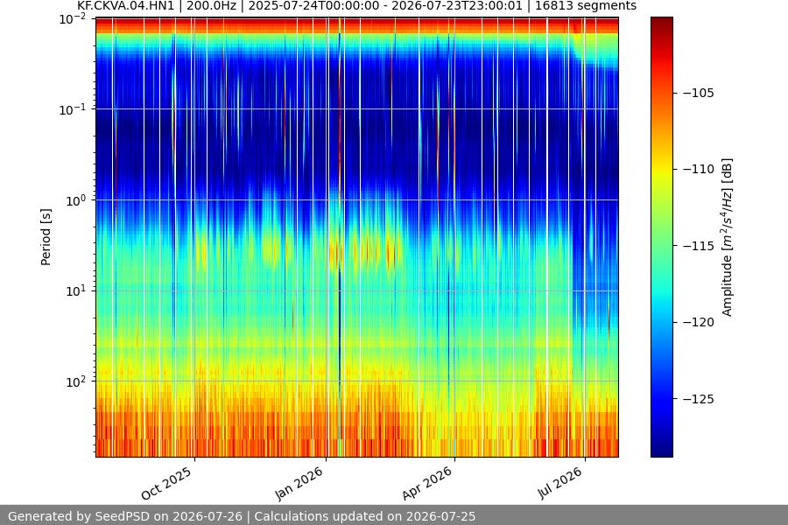
Task: Click the -120 colorbar tick label
Action: point(699,322)
